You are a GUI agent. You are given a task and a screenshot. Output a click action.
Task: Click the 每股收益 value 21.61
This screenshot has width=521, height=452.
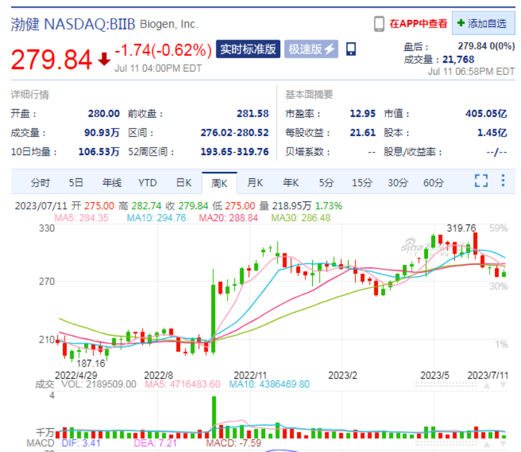(x=362, y=132)
